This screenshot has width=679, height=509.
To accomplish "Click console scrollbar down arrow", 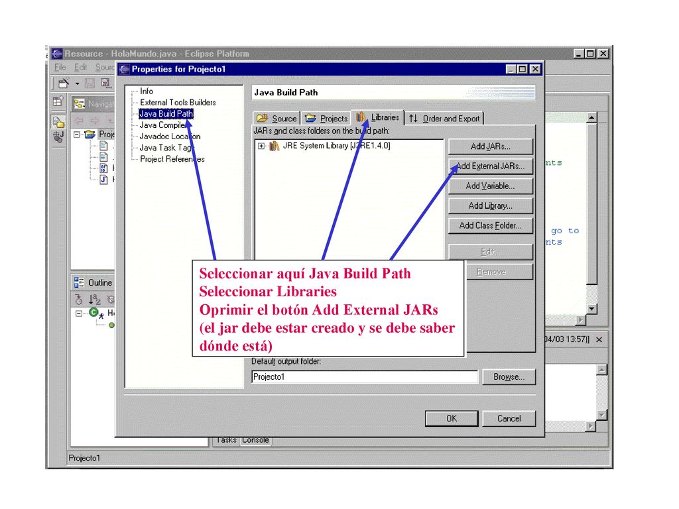I will point(601,415).
